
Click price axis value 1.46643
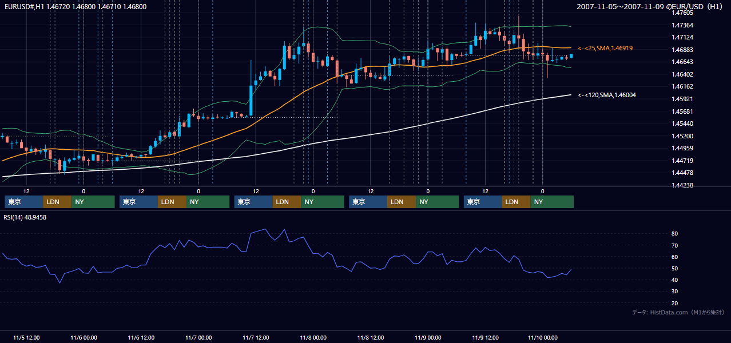point(682,62)
